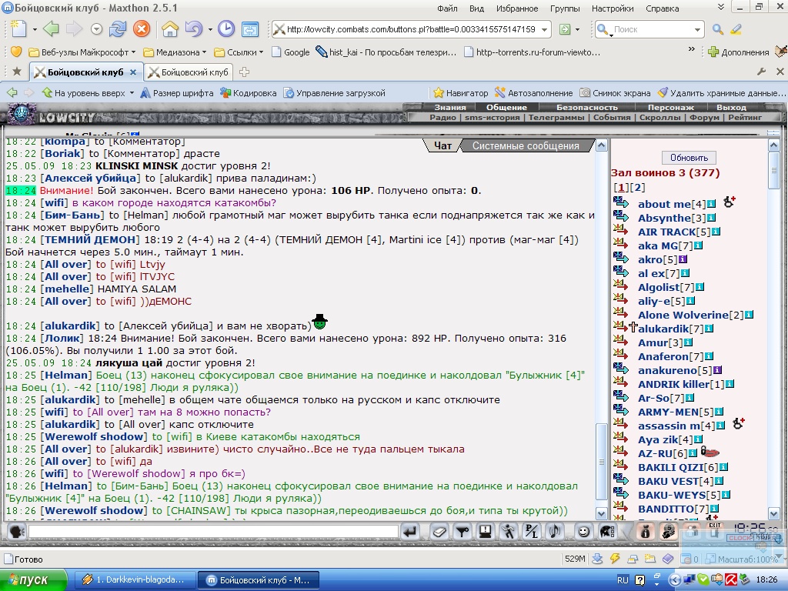Click the browser Home icon
Viewport: 788px width, 591px height.
click(x=170, y=29)
